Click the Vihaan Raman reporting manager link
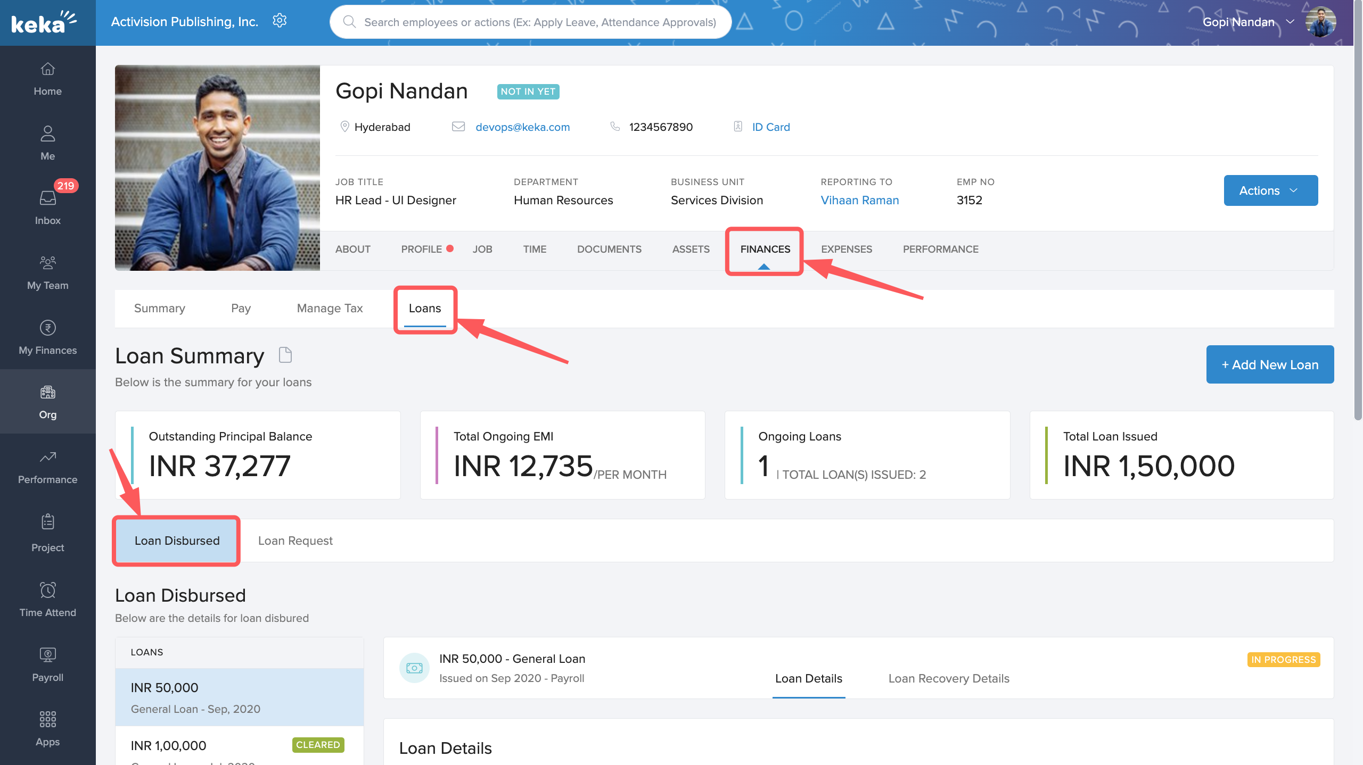Viewport: 1363px width, 765px height. click(859, 200)
